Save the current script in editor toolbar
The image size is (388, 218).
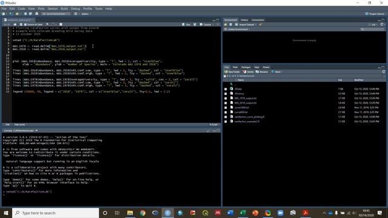click(21, 24)
